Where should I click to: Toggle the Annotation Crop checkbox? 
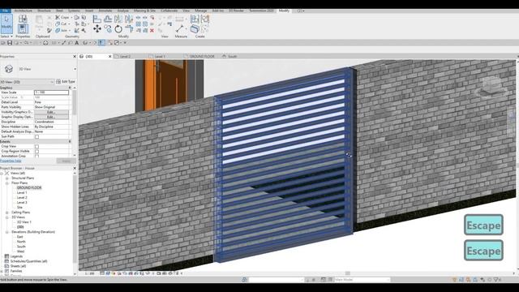coord(36,156)
